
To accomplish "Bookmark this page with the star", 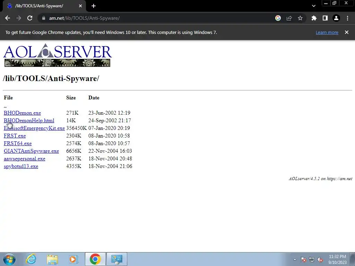I will pyautogui.click(x=300, y=18).
